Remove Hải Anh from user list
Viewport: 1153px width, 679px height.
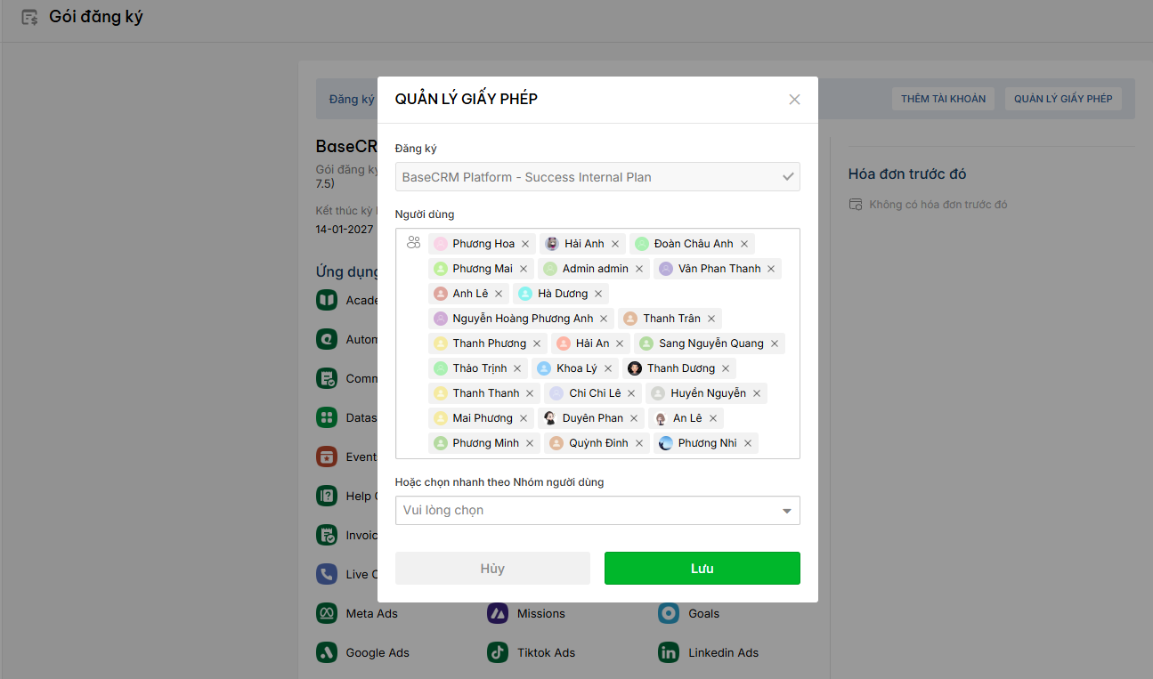coord(615,244)
